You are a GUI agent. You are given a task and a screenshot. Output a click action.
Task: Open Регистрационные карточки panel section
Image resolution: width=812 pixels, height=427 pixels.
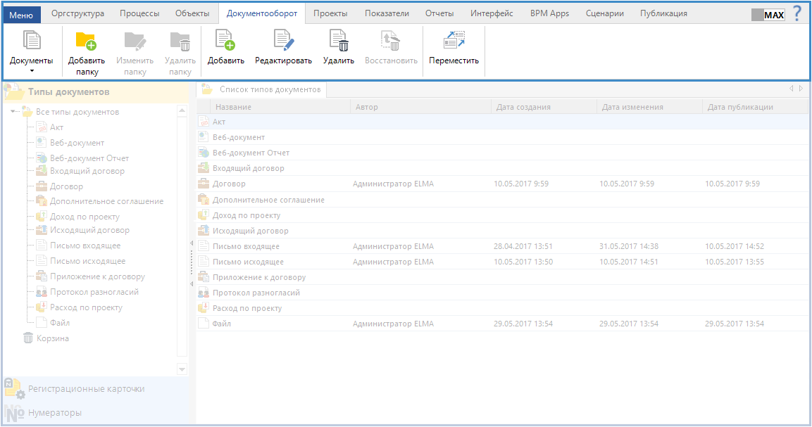click(x=86, y=388)
